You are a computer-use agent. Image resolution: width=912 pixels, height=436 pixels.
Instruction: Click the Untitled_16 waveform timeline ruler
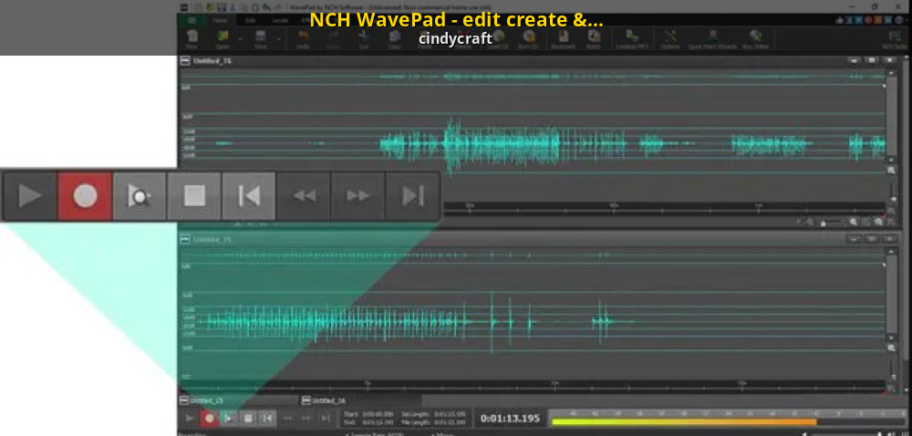coord(665,207)
